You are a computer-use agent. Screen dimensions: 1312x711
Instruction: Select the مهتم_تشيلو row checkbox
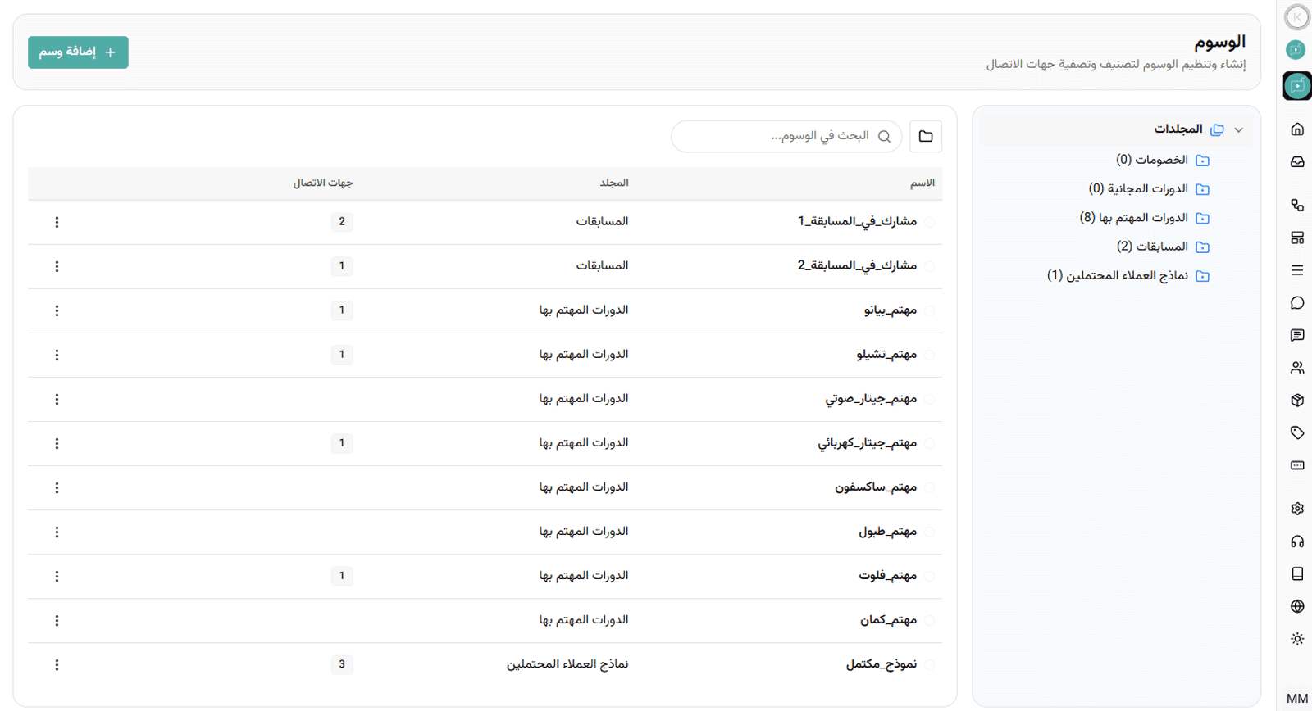click(x=929, y=355)
